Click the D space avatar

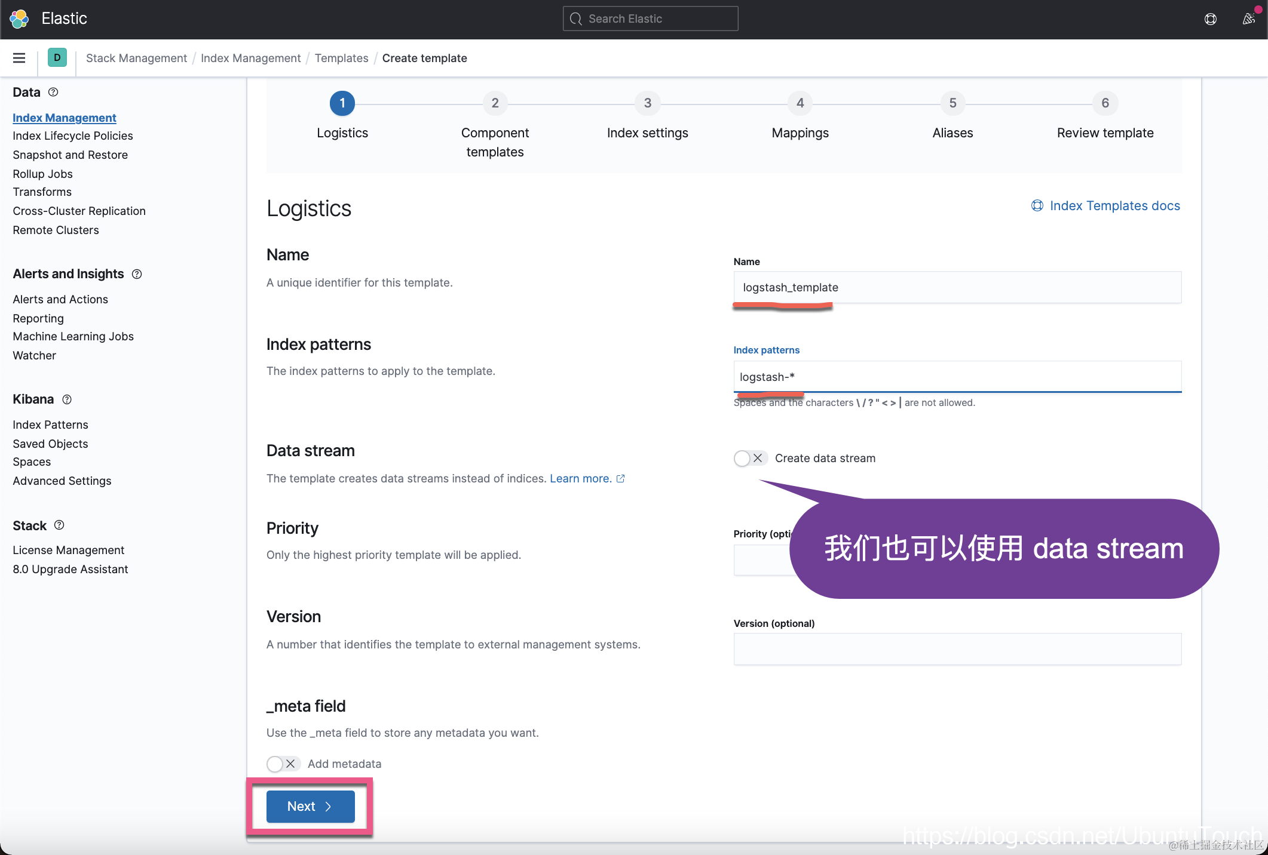click(x=57, y=58)
